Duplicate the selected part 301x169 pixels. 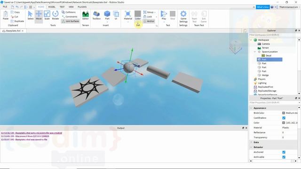17,21
